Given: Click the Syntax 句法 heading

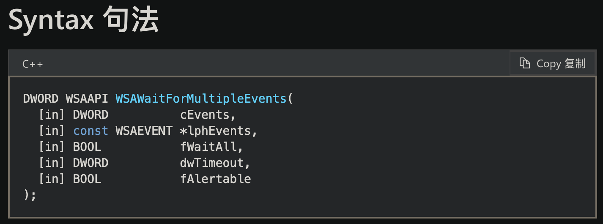Looking at the screenshot, I should (84, 20).
